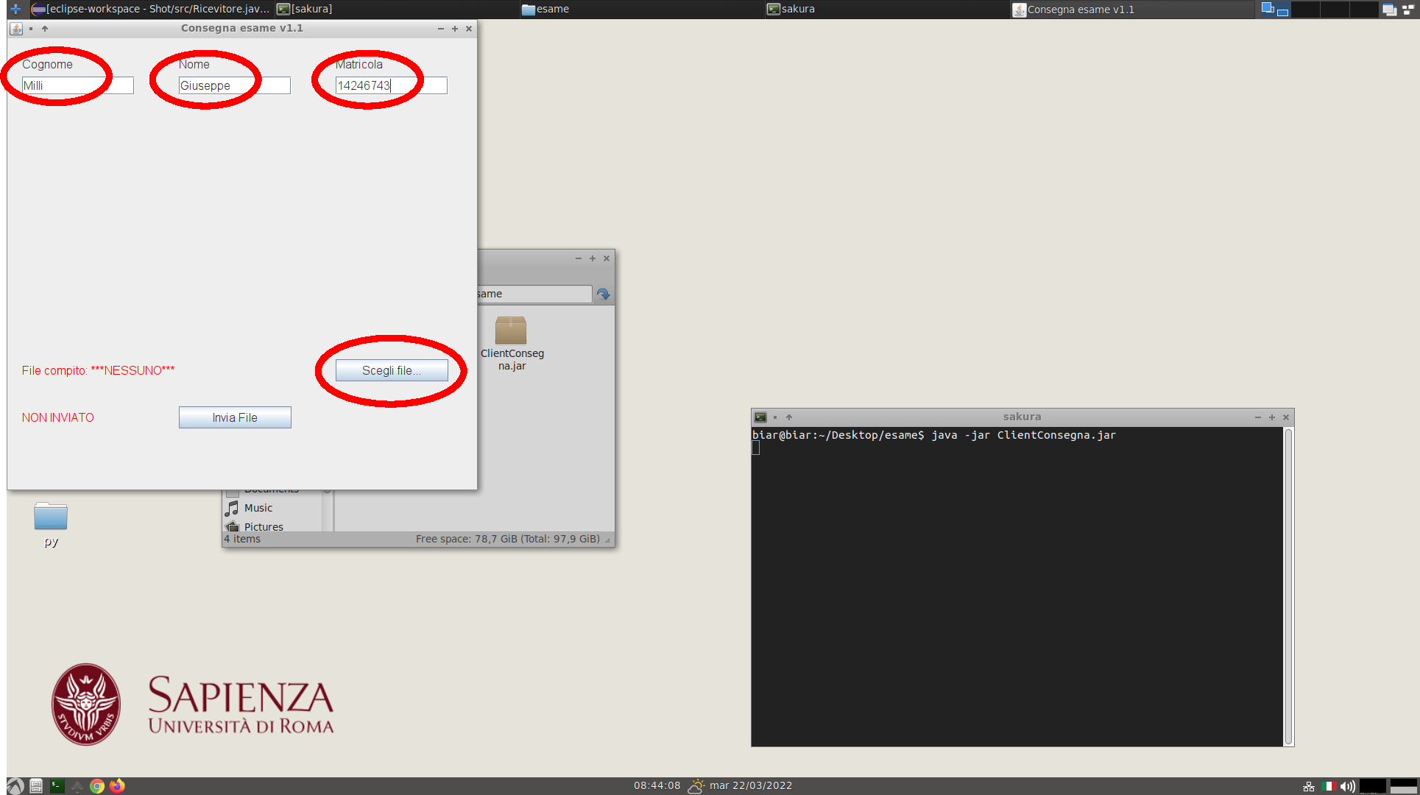This screenshot has width=1420, height=795.
Task: Switch to eclipse-workspace taskbar entry
Action: click(151, 9)
